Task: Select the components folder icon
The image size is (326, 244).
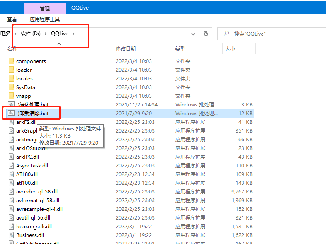Action: pyautogui.click(x=12, y=61)
